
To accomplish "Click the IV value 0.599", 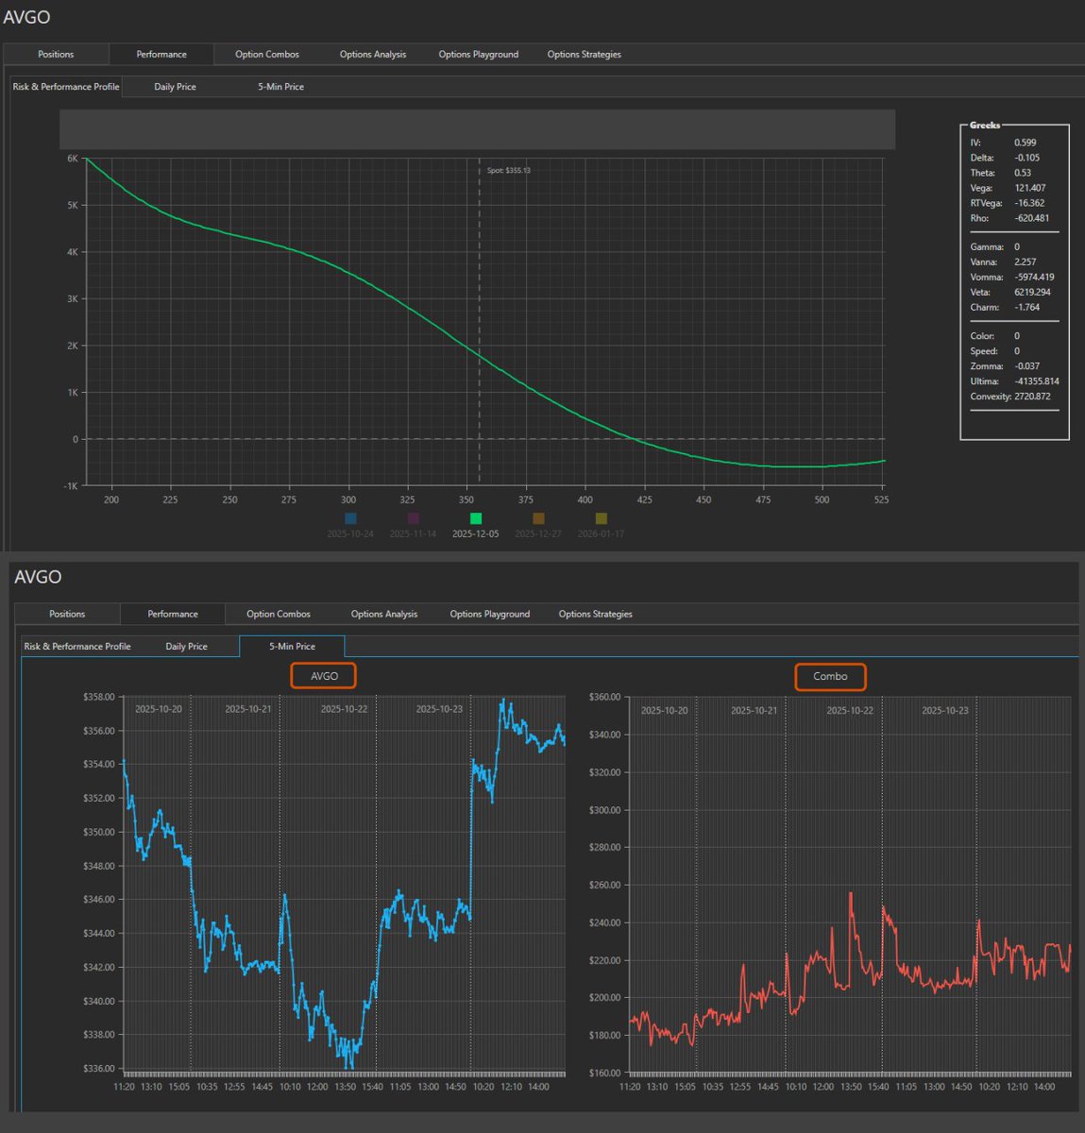I will point(1026,143).
